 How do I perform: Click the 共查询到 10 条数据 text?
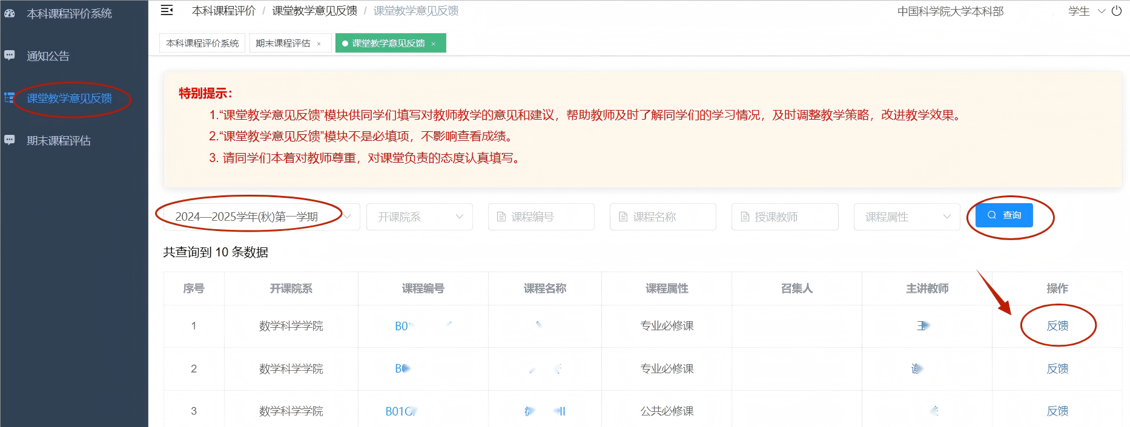tap(216, 252)
